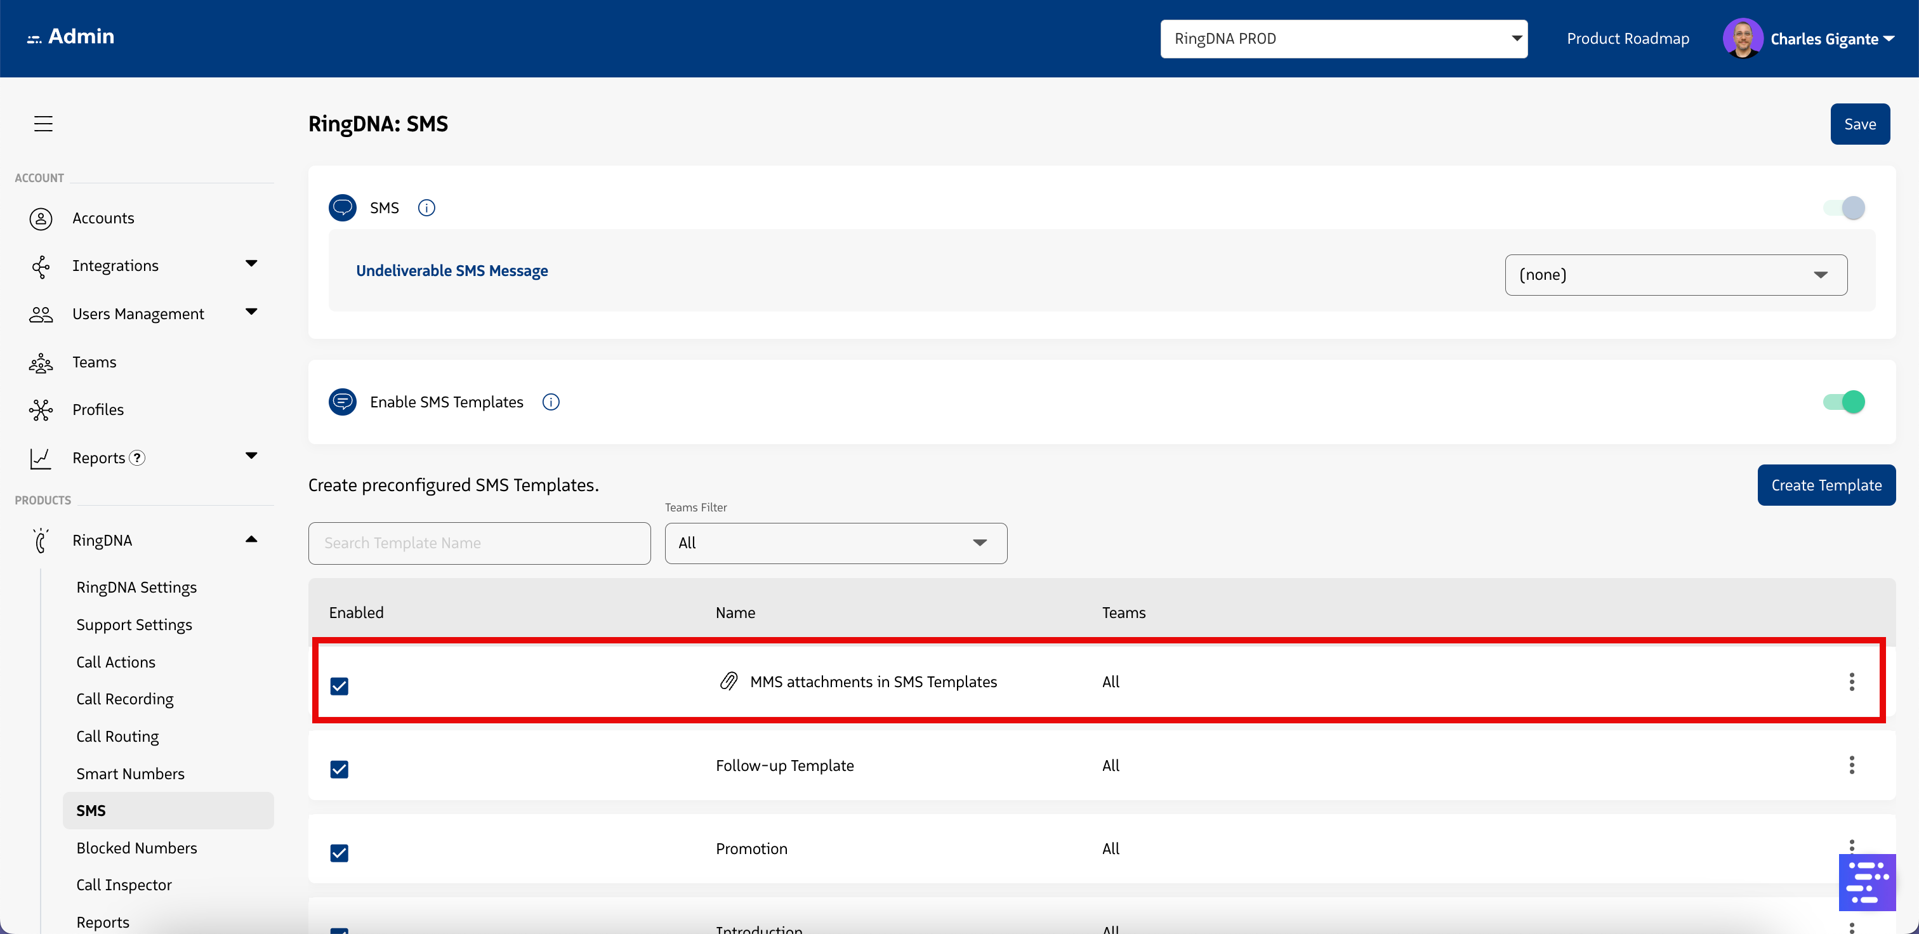Click the Accounts person icon in sidebar
This screenshot has height=934, width=1919.
(41, 218)
